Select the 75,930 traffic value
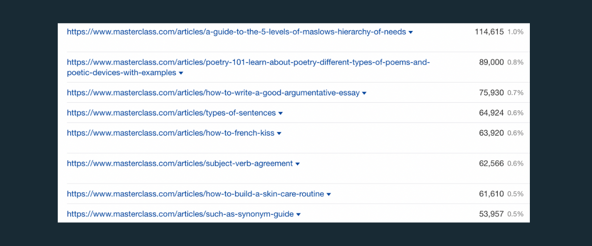The width and height of the screenshot is (592, 246). pos(491,93)
